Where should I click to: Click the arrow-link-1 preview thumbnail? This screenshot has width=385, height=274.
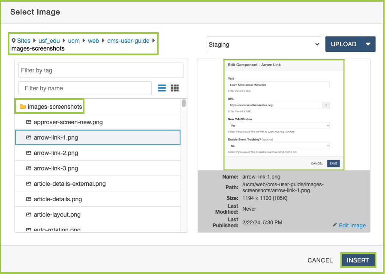[284, 115]
